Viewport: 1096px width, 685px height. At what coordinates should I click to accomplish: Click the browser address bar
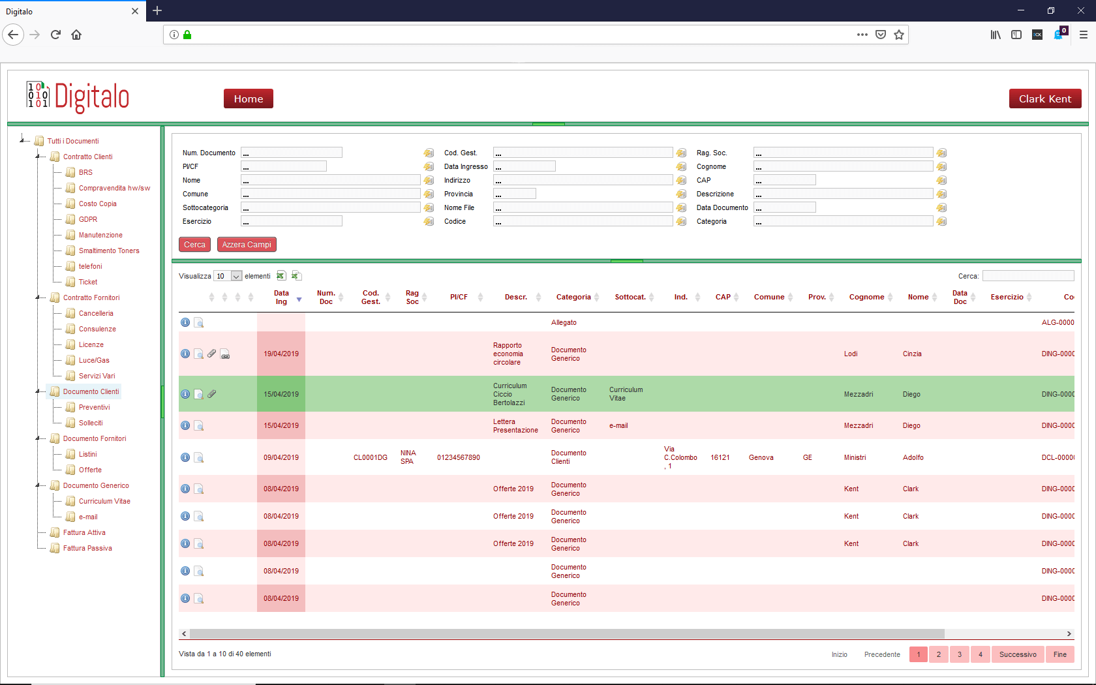coord(522,35)
